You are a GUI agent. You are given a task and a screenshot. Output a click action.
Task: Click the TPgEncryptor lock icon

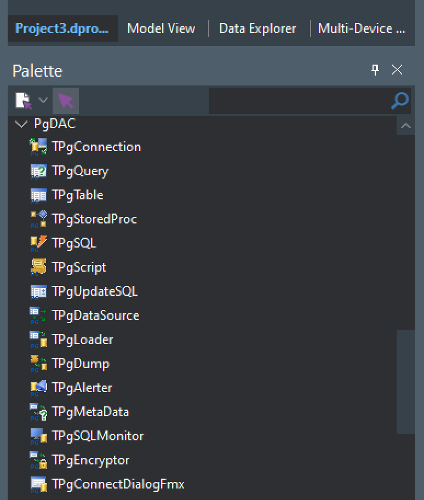(x=38, y=460)
